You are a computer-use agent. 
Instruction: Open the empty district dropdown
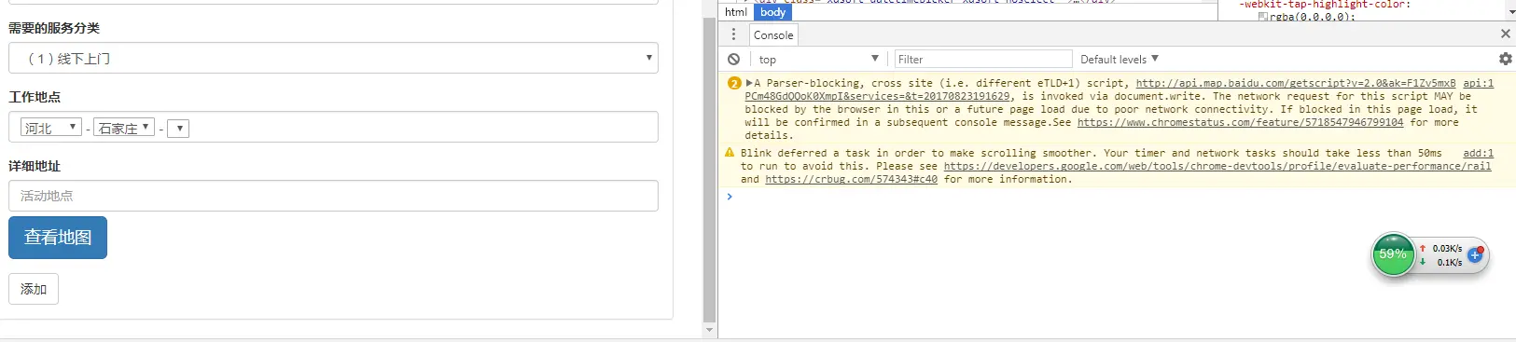(178, 129)
